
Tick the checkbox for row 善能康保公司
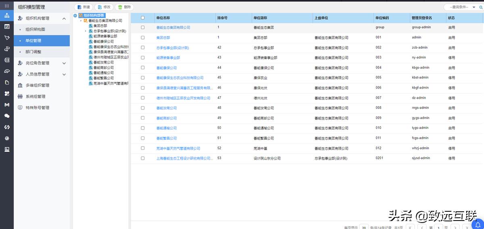tap(143, 68)
